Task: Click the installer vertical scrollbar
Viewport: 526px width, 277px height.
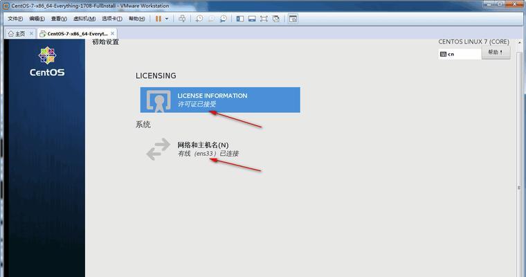Action: (x=520, y=158)
